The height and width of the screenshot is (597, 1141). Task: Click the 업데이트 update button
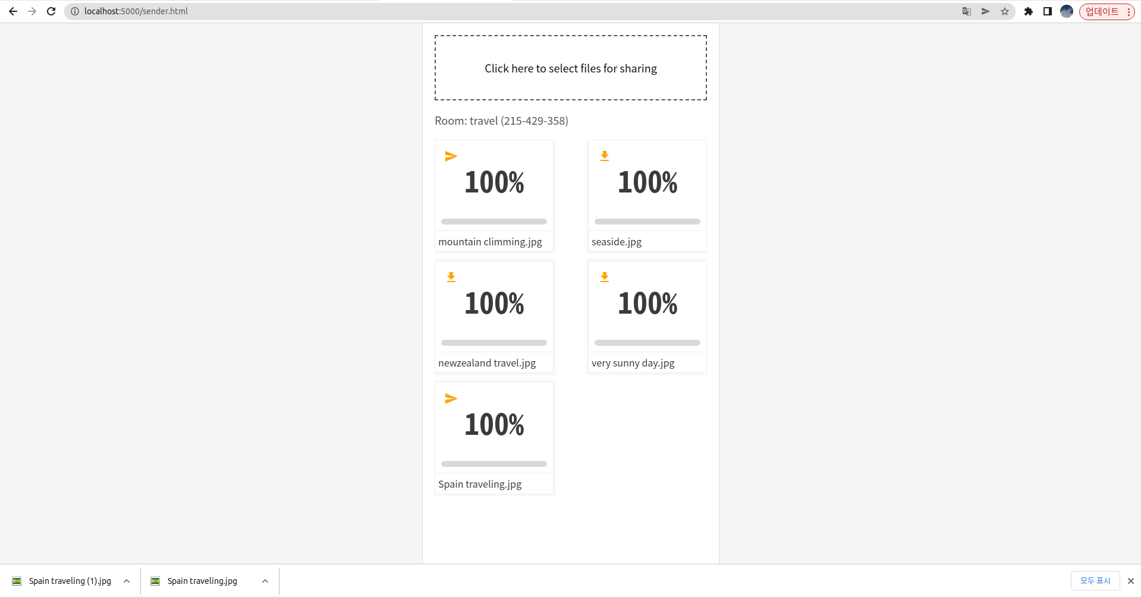tap(1107, 11)
